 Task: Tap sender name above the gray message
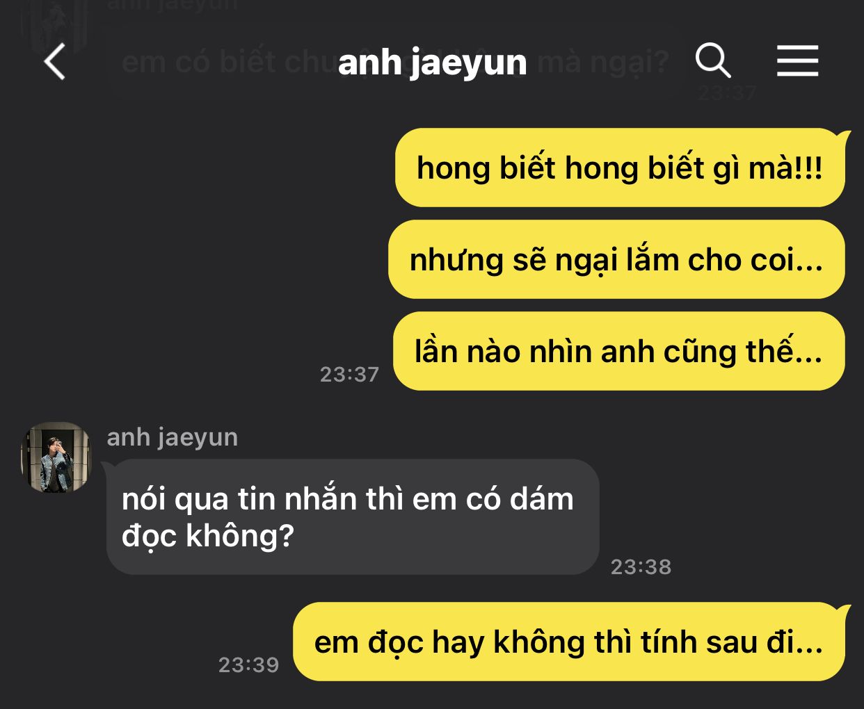click(x=173, y=437)
